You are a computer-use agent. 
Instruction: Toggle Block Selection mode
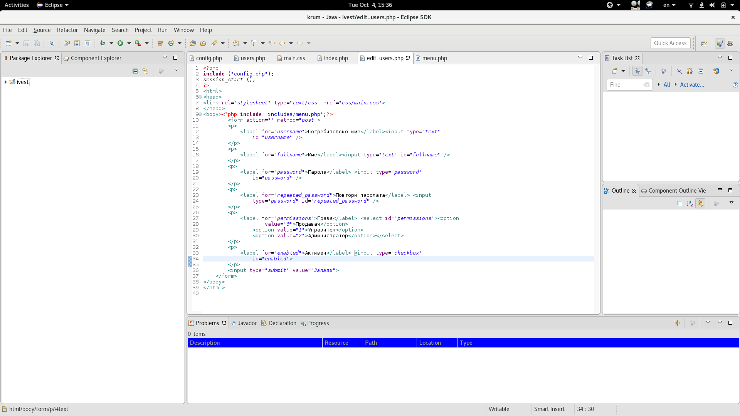(77, 43)
